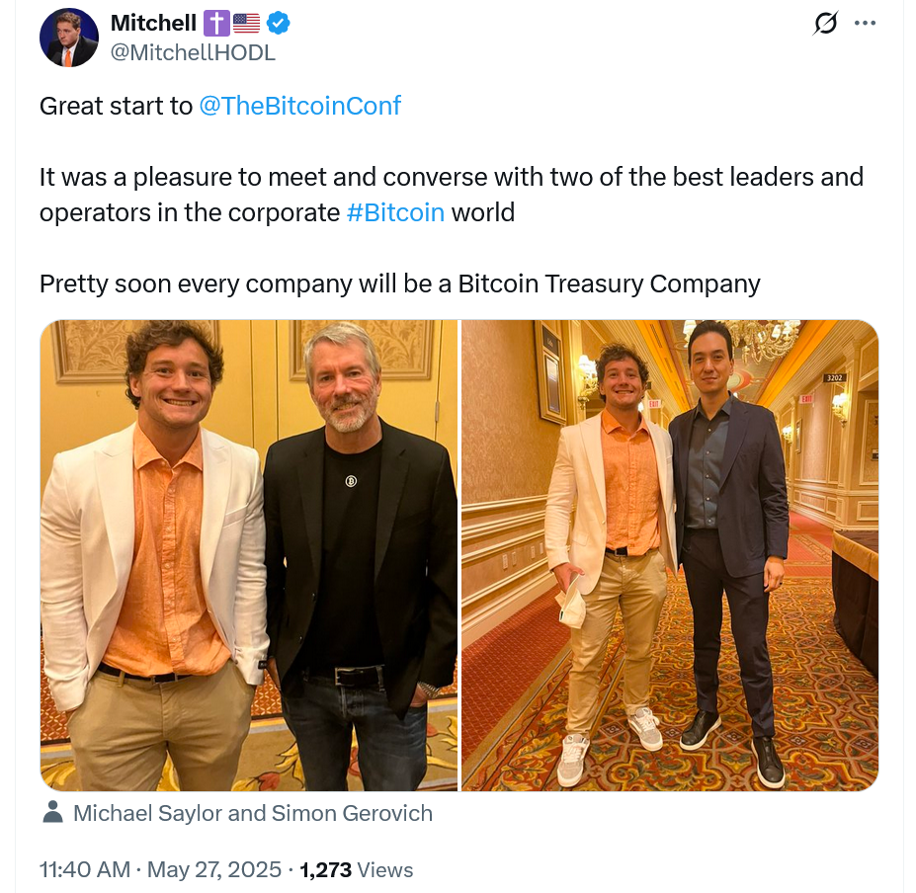Click the purple cross emoji beside Mitchell
This screenshot has width=916, height=893.
click(x=215, y=24)
